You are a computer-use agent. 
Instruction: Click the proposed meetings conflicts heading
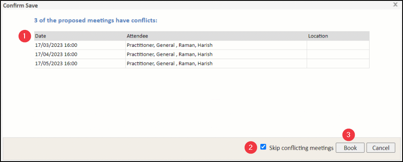(x=96, y=20)
